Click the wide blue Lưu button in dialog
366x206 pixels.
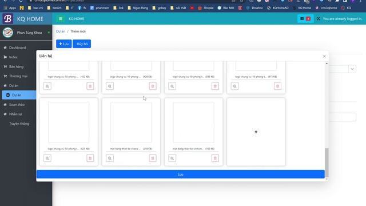(x=181, y=174)
